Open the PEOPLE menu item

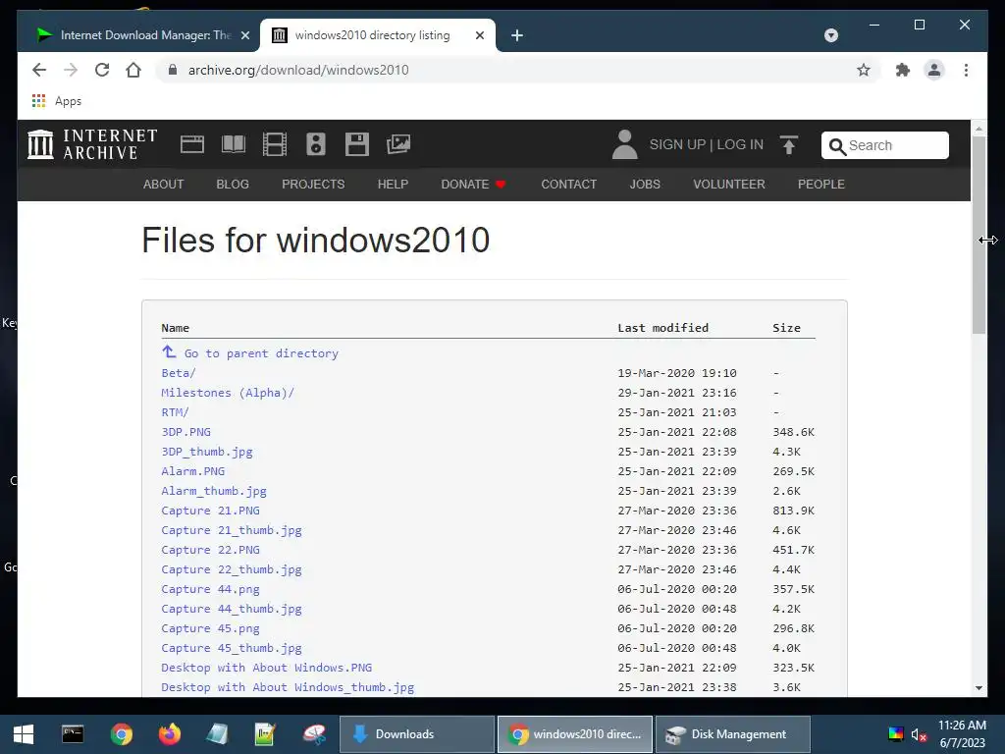tap(821, 184)
